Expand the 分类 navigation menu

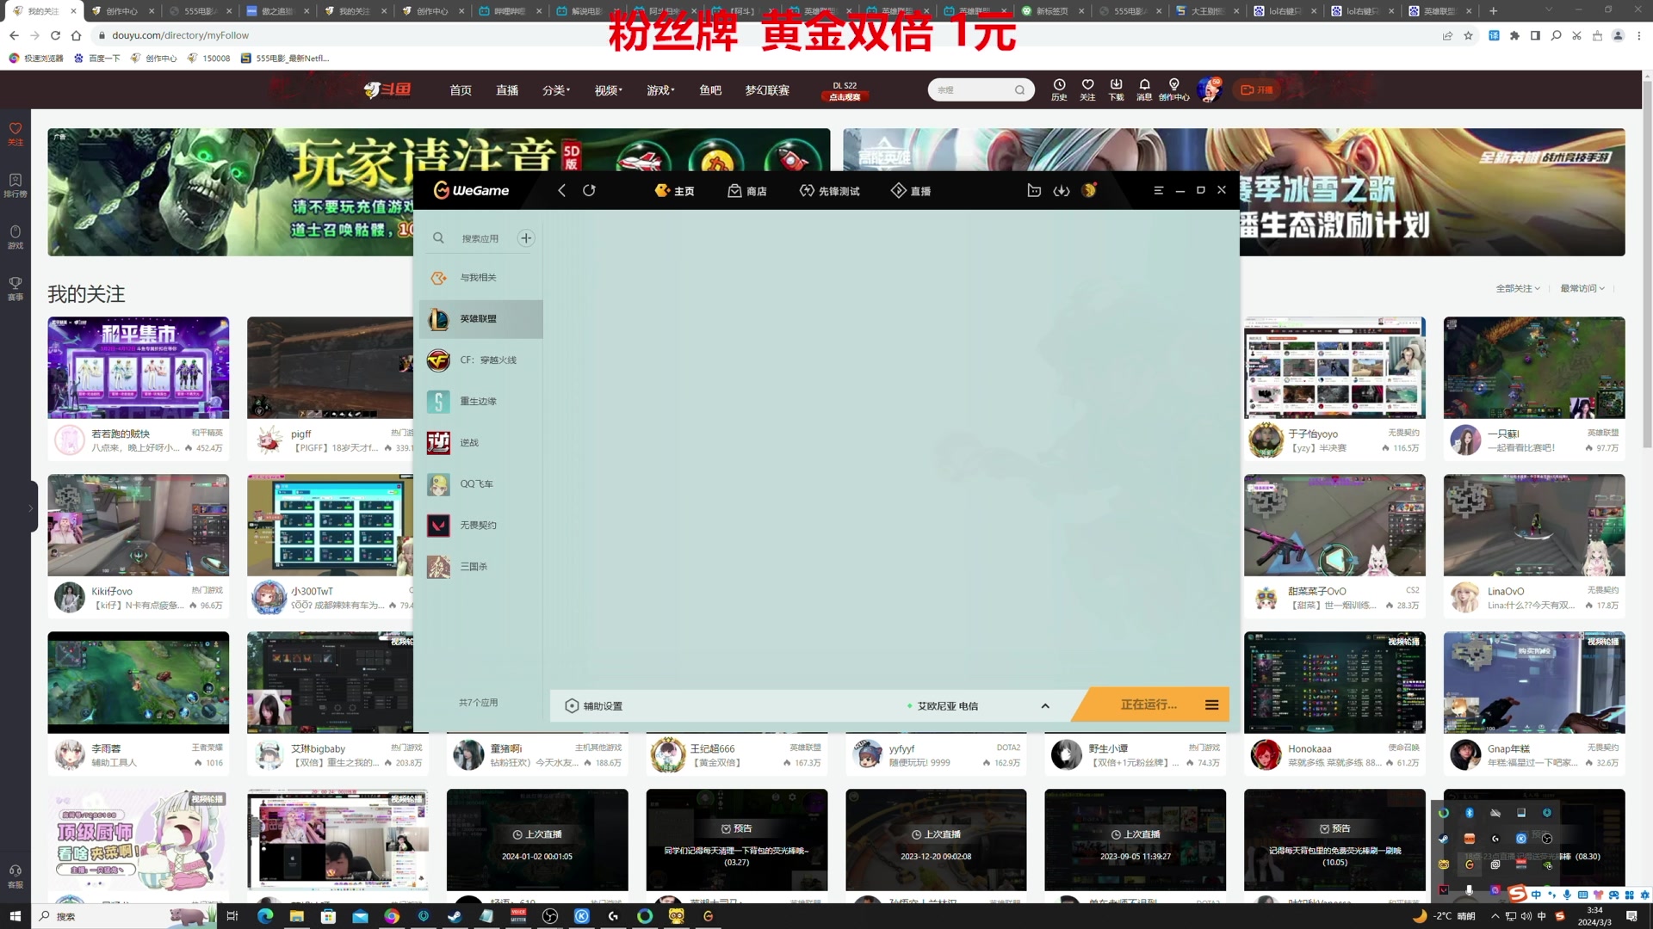pyautogui.click(x=556, y=90)
